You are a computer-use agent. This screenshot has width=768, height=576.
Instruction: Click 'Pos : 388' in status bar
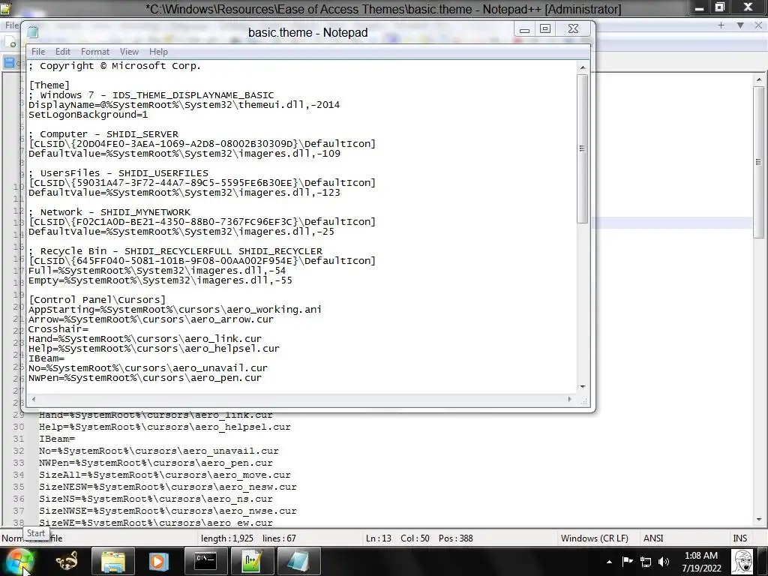tap(455, 538)
